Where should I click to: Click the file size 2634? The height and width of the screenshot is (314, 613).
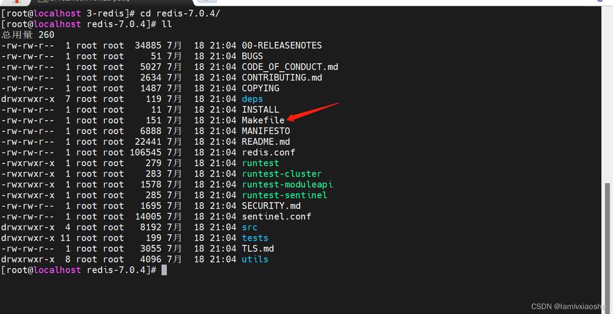pyautogui.click(x=151, y=78)
